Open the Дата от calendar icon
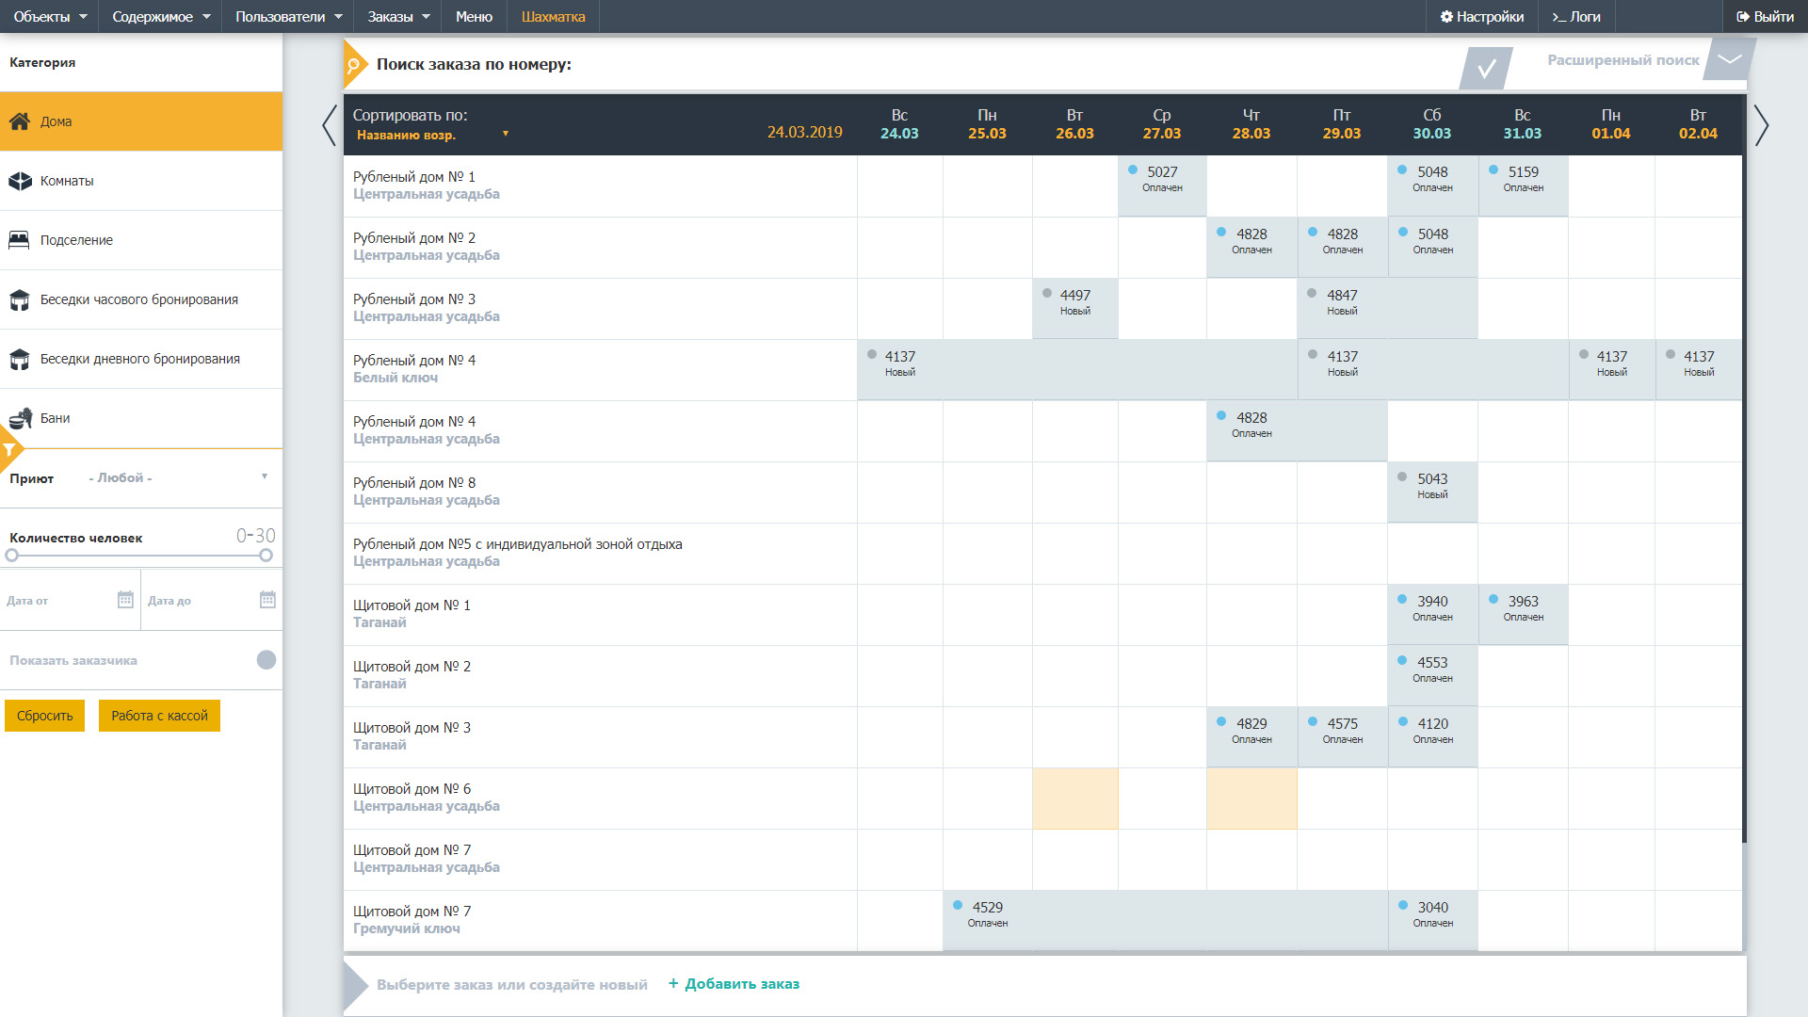 pyautogui.click(x=125, y=600)
